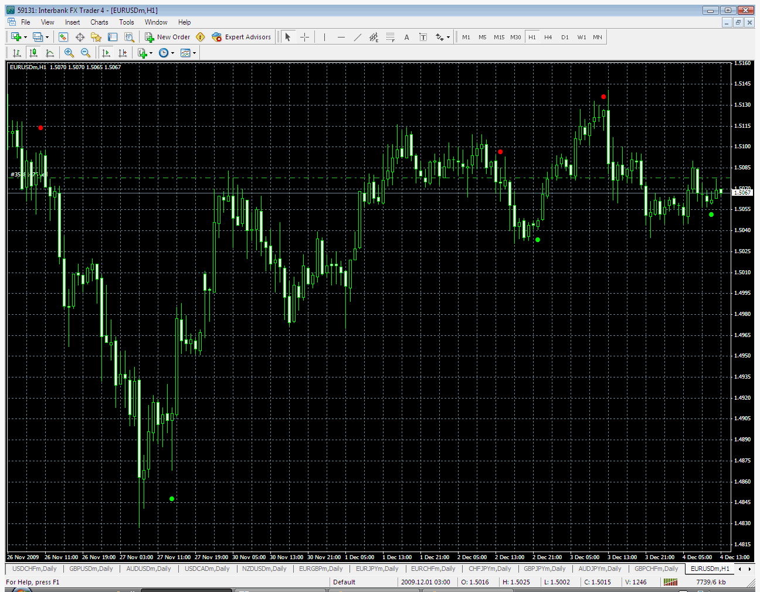Select the Text tool (A)

(406, 37)
